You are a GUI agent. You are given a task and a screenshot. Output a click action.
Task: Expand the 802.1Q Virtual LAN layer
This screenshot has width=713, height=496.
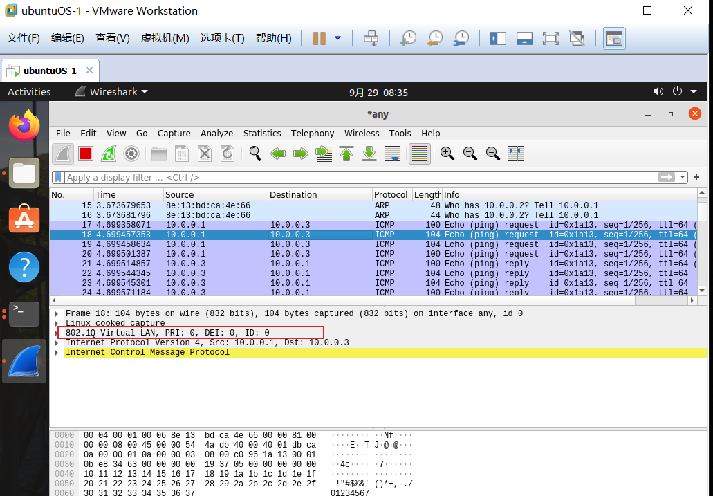click(x=57, y=333)
